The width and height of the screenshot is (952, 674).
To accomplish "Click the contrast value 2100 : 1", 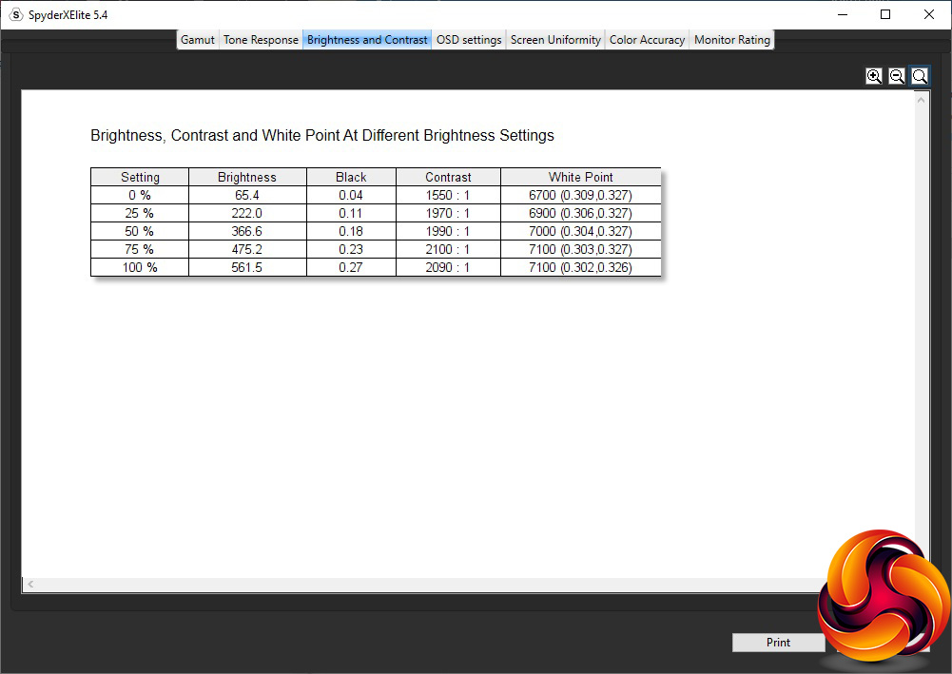I will tap(448, 249).
